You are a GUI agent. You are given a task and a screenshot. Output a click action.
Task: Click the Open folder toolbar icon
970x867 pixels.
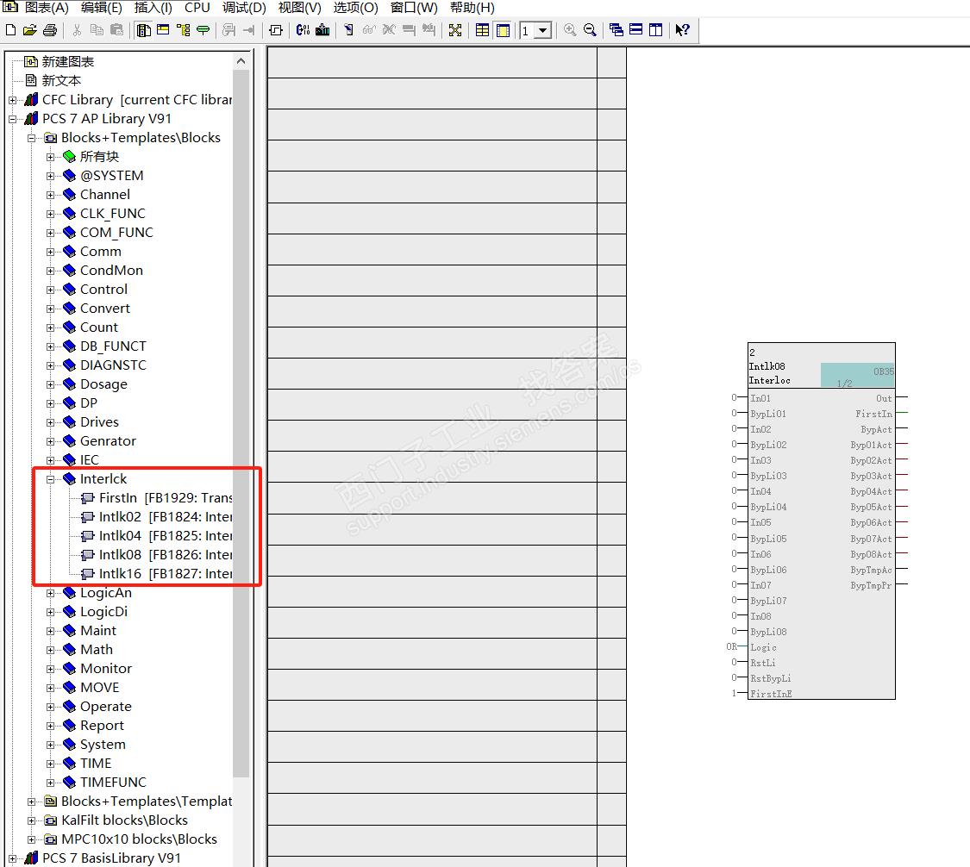(29, 29)
